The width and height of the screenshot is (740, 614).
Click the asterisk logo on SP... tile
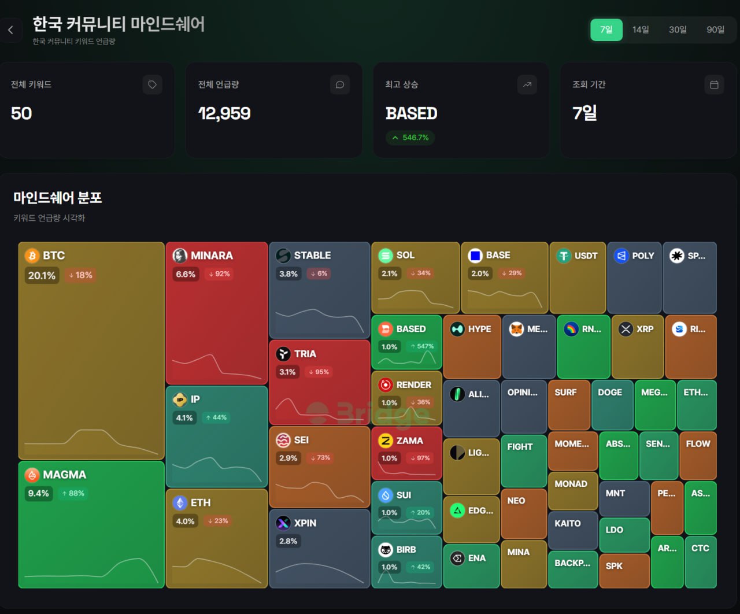[x=676, y=256]
